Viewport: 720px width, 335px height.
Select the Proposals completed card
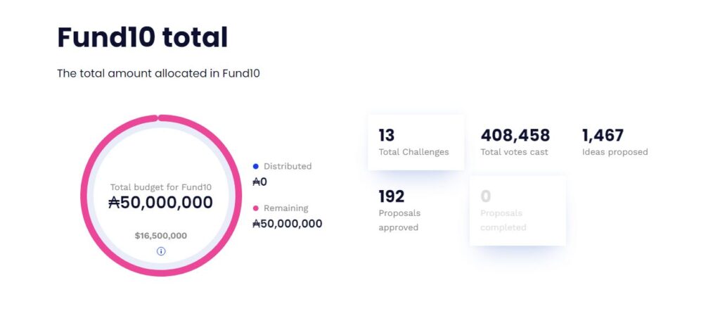click(517, 211)
